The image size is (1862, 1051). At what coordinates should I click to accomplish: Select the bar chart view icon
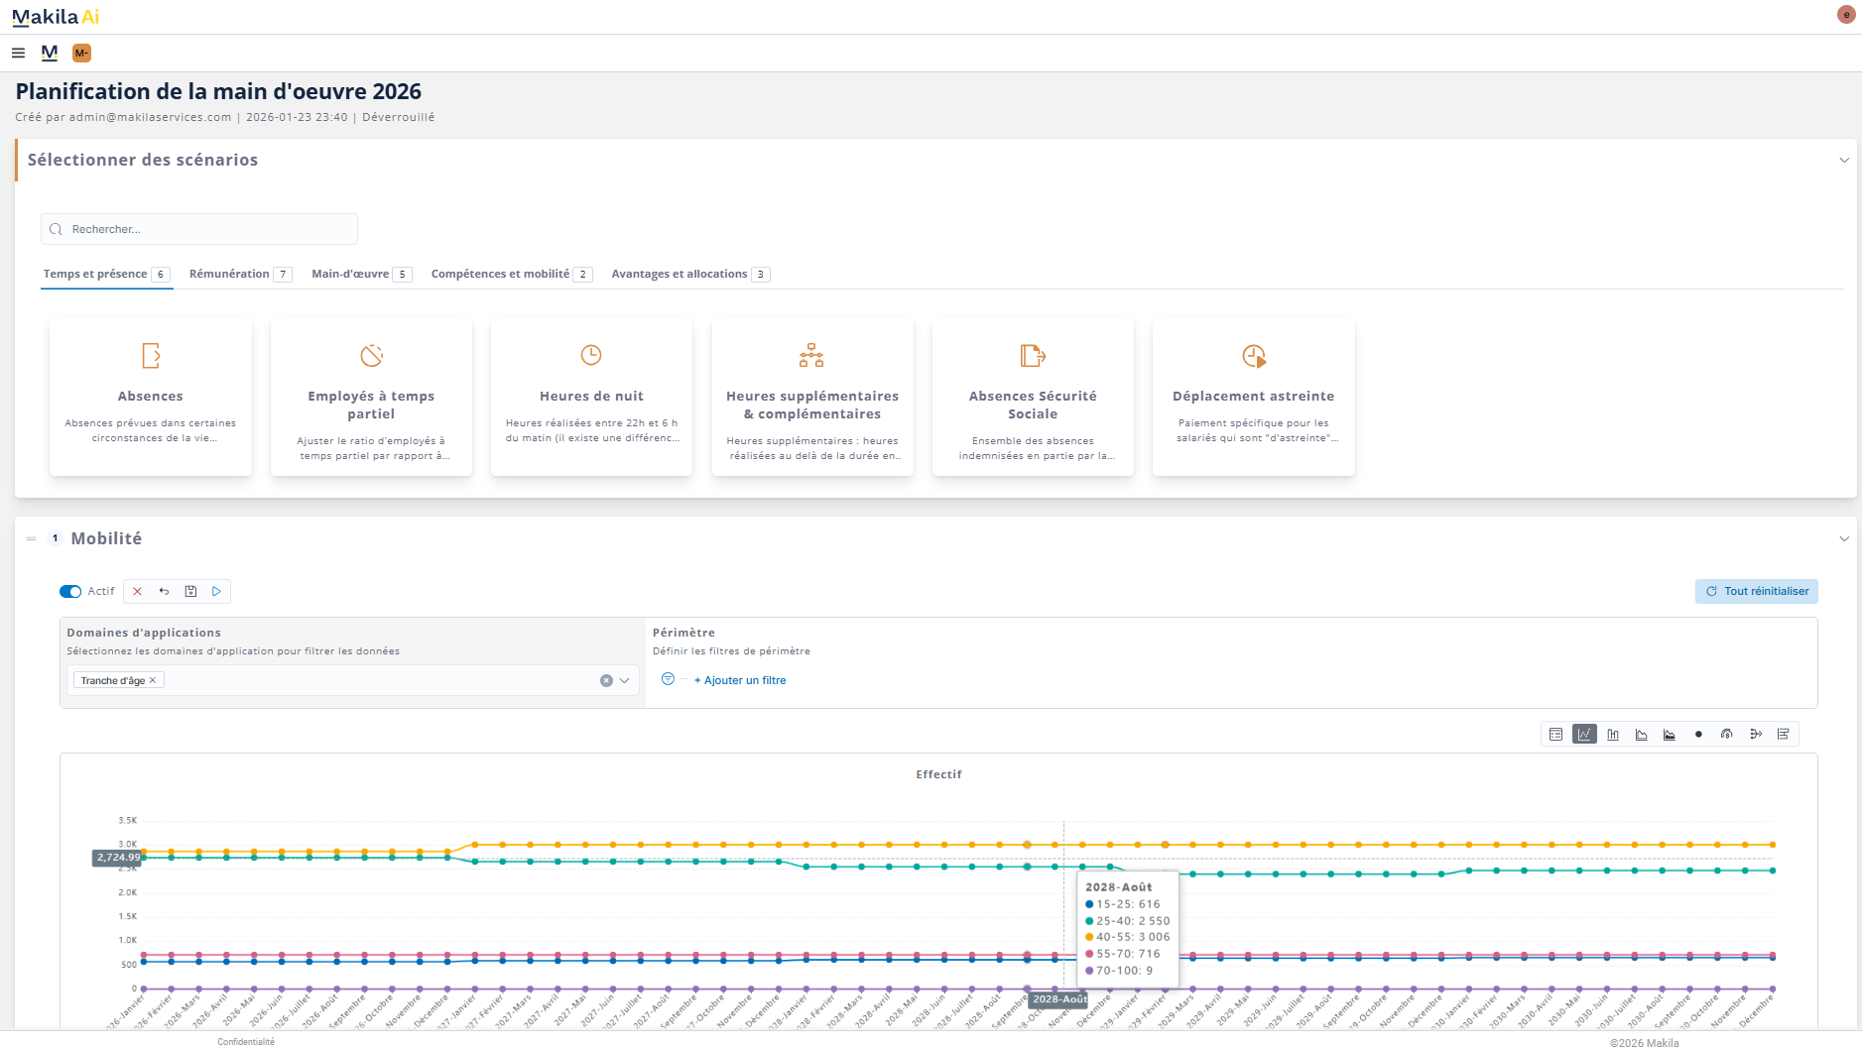(1613, 735)
